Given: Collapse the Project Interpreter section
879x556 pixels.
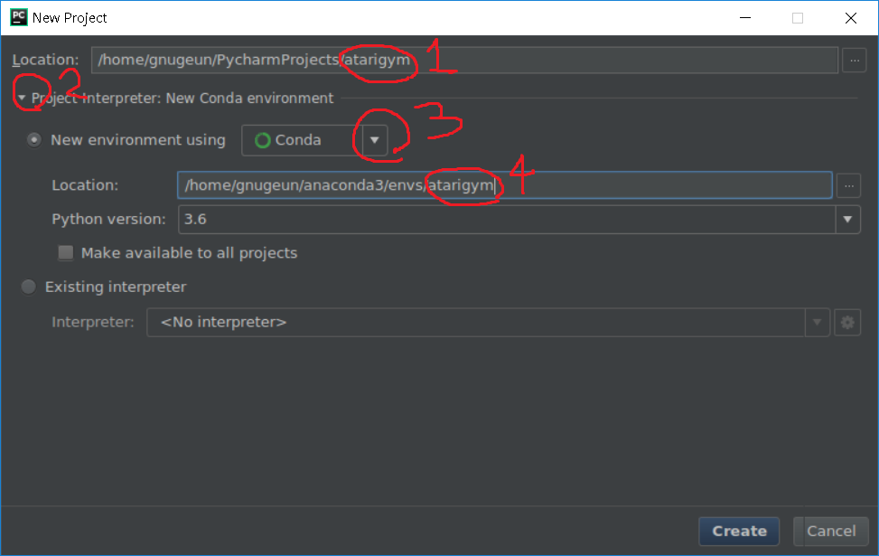Looking at the screenshot, I should pos(22,99).
